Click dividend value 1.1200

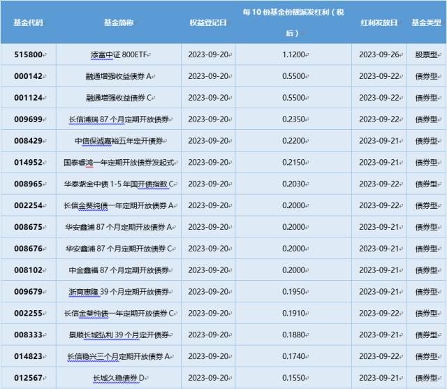(293, 54)
